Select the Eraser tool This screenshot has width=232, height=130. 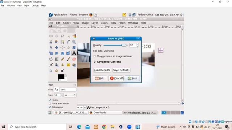pyautogui.click(x=74, y=59)
